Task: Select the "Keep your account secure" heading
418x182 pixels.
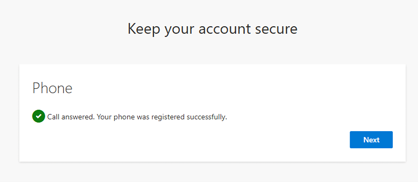Action: point(213,29)
